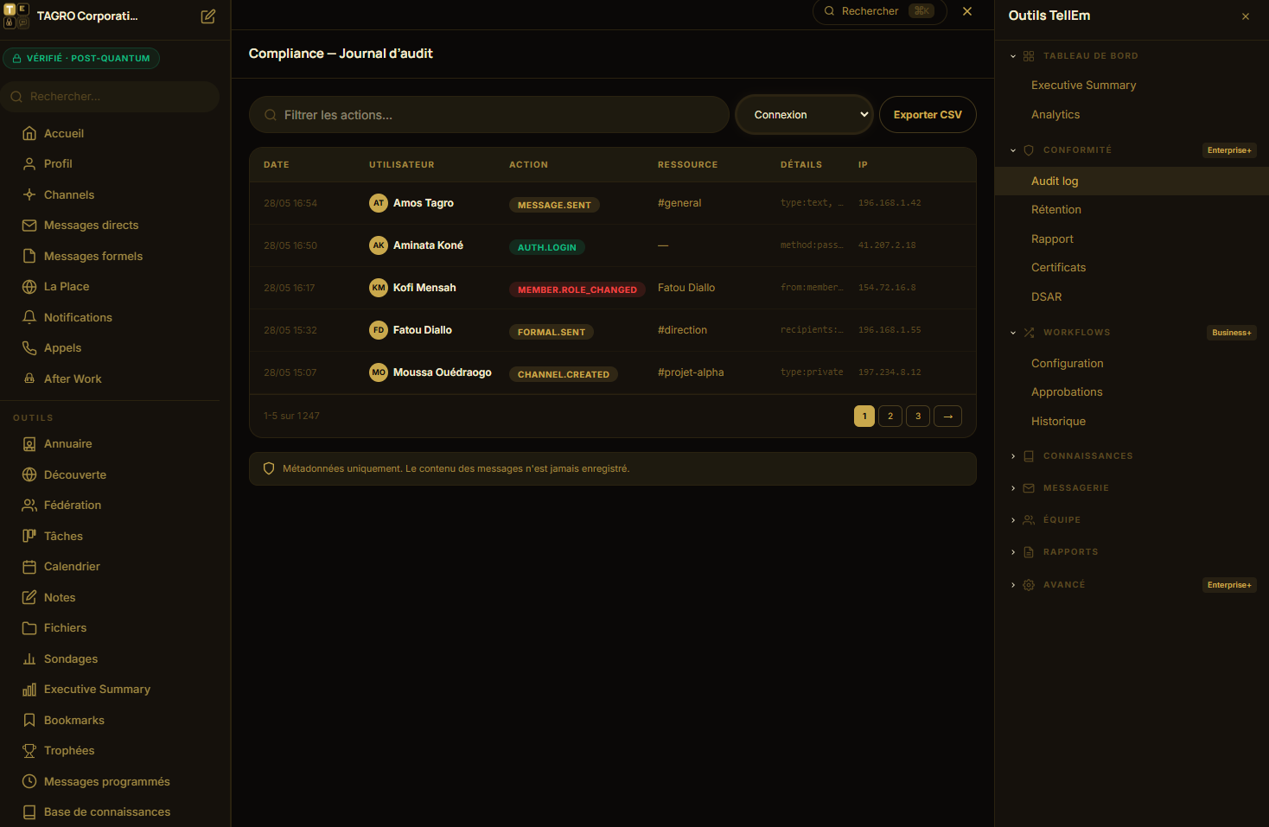This screenshot has height=827, width=1269.
Task: Click the Fédération users icon
Action: [29, 505]
